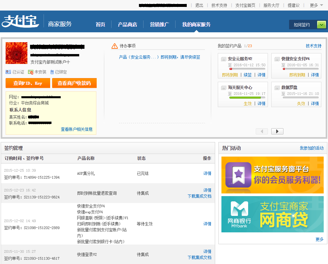This screenshot has width=328, height=264.
Task: Click 更多 under the 热门活动 banners
Action: coord(319,239)
